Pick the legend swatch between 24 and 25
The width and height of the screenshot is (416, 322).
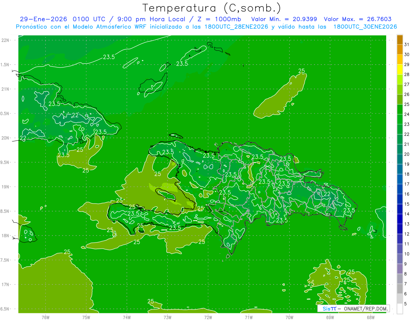pos(400,109)
